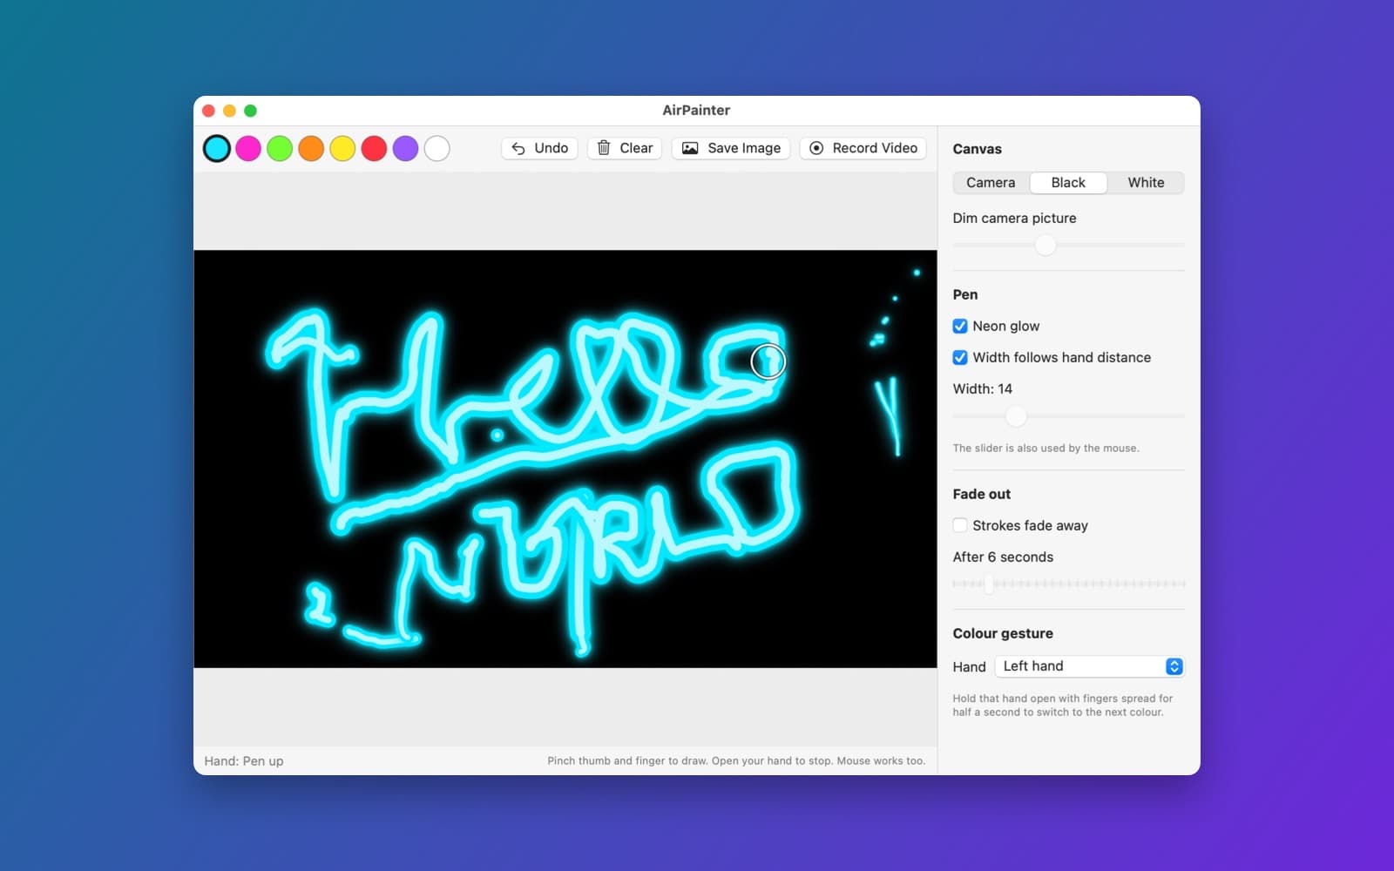Image resolution: width=1394 pixels, height=871 pixels.
Task: Pick the green colour swatch
Action: pos(280,148)
